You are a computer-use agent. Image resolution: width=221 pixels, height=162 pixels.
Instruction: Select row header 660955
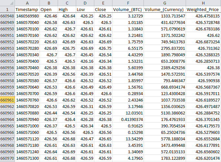coord(7,61)
